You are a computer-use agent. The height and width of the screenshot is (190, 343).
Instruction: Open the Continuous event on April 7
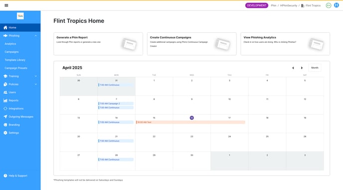(x=116, y=107)
